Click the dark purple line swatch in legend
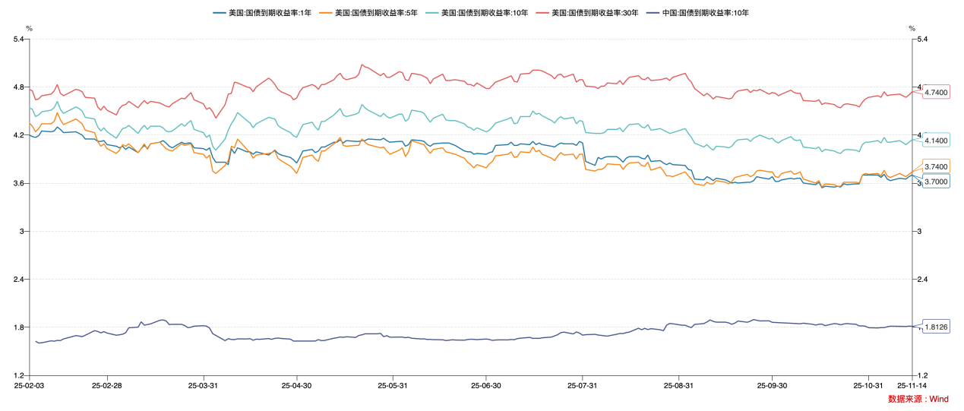The height and width of the screenshot is (411, 964). (653, 13)
